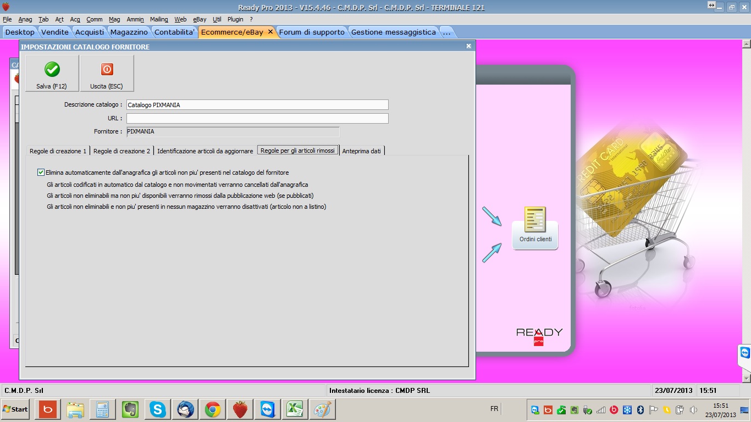This screenshot has height=422, width=751.
Task: Open Skype from the taskbar
Action: coord(158,409)
